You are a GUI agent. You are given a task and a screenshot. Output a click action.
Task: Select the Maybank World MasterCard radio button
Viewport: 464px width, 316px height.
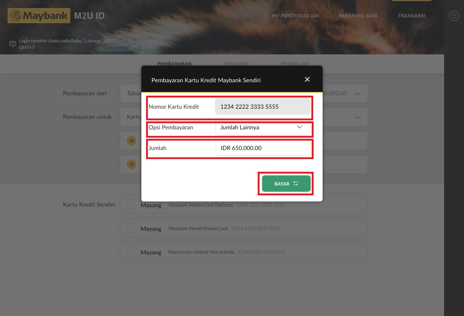pyautogui.click(x=131, y=228)
